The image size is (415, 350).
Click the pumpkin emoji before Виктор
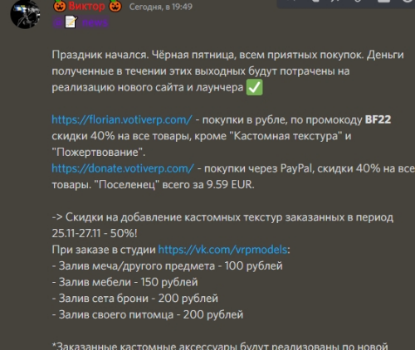pyautogui.click(x=60, y=6)
